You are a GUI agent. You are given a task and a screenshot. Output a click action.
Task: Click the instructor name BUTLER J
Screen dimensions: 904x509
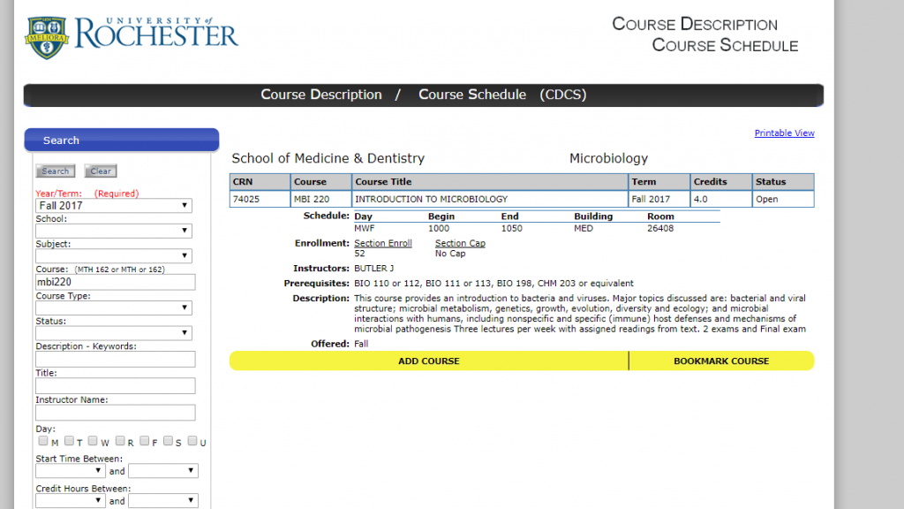[x=374, y=269]
